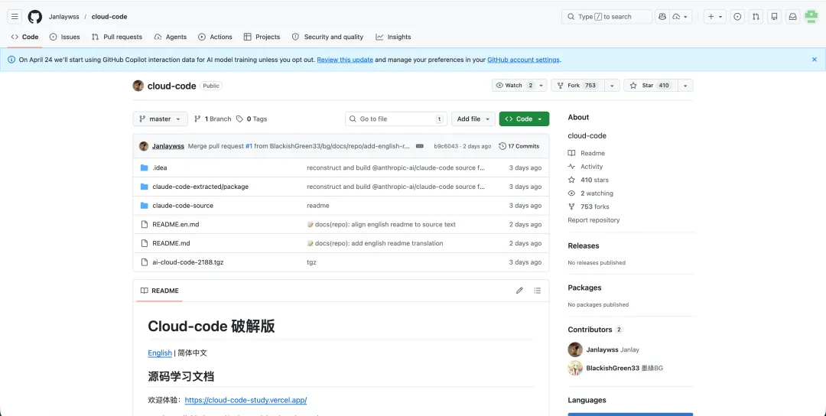View 410 stars in About sidebar

click(x=588, y=180)
